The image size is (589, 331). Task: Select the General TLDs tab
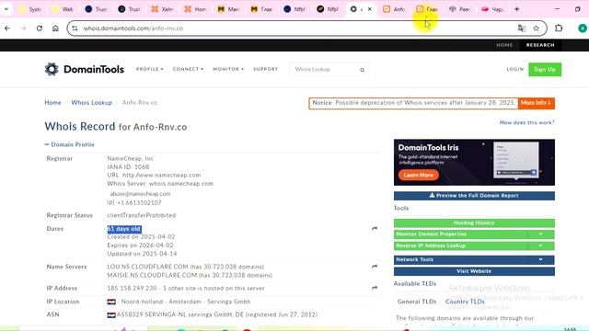coord(417,302)
